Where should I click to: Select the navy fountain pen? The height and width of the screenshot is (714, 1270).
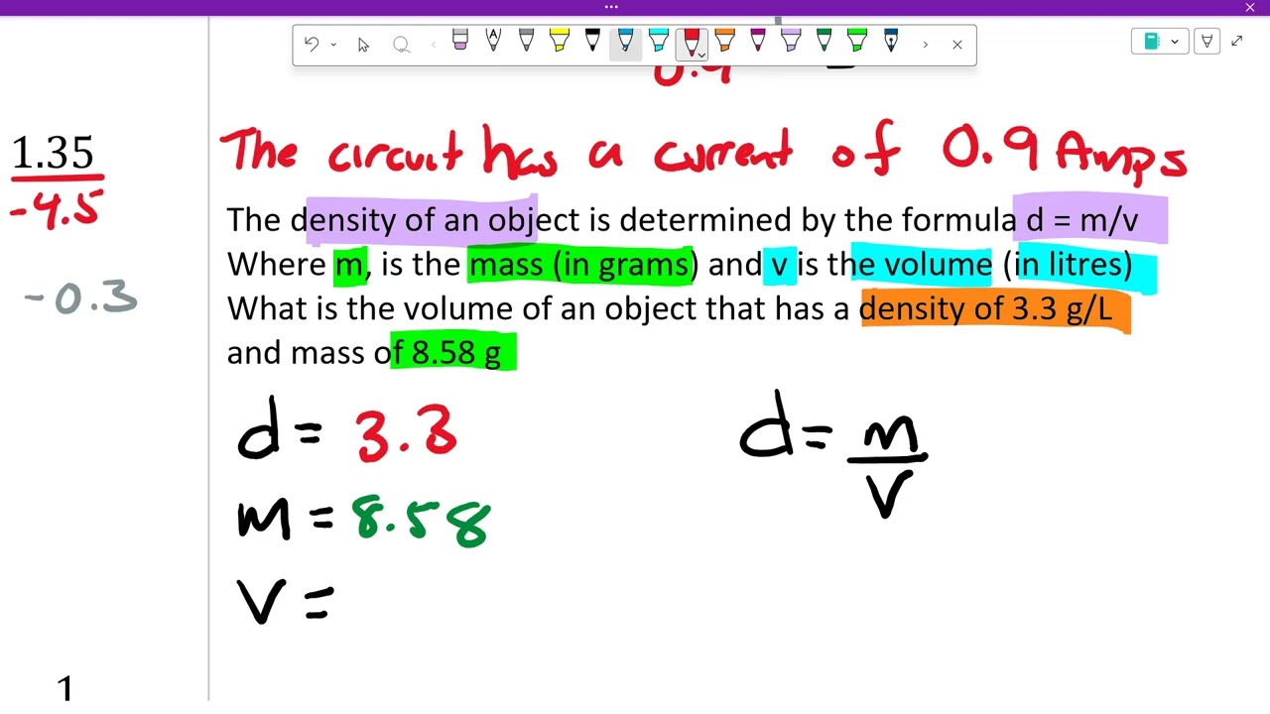pyautogui.click(x=891, y=41)
